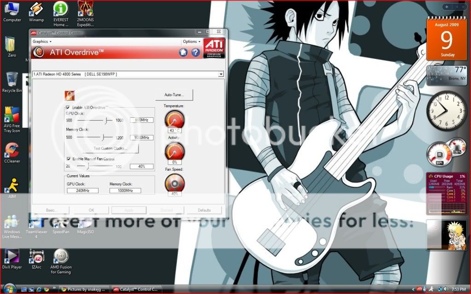Open the Options dropdown menu
The width and height of the screenshot is (471, 294).
[192, 41]
